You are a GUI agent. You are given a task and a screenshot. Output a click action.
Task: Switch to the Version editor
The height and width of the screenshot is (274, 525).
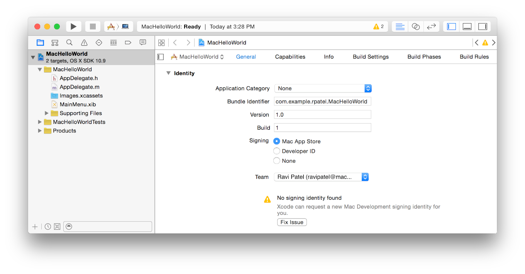[431, 27]
